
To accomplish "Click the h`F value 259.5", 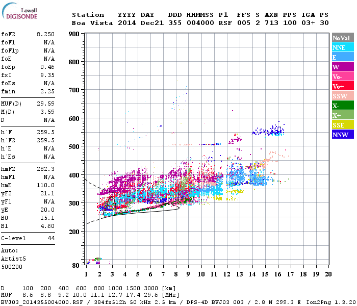I will pos(45,132).
